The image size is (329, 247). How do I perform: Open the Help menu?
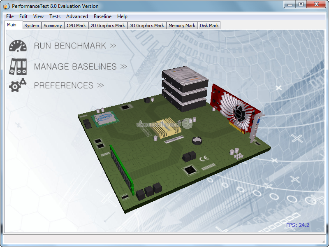coord(122,16)
